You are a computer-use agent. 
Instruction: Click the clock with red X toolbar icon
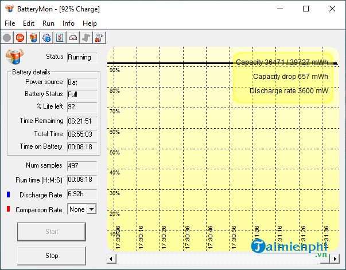[x=99, y=38]
